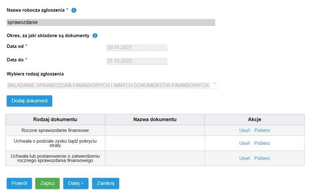The image size is (327, 192).
Task: Select the SKŁADANIE SPRAWOZDAŃ FINANSOWYCH combo box
Action: (x=112, y=85)
